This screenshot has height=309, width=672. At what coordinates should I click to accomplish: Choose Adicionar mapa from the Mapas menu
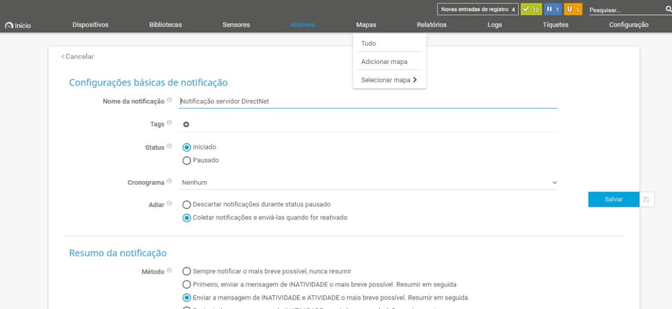pyautogui.click(x=384, y=62)
